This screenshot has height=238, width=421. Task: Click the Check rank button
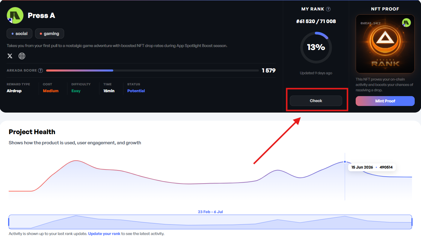pos(316,101)
